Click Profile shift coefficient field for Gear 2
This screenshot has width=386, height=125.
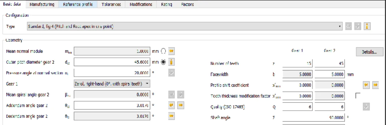point(330,85)
